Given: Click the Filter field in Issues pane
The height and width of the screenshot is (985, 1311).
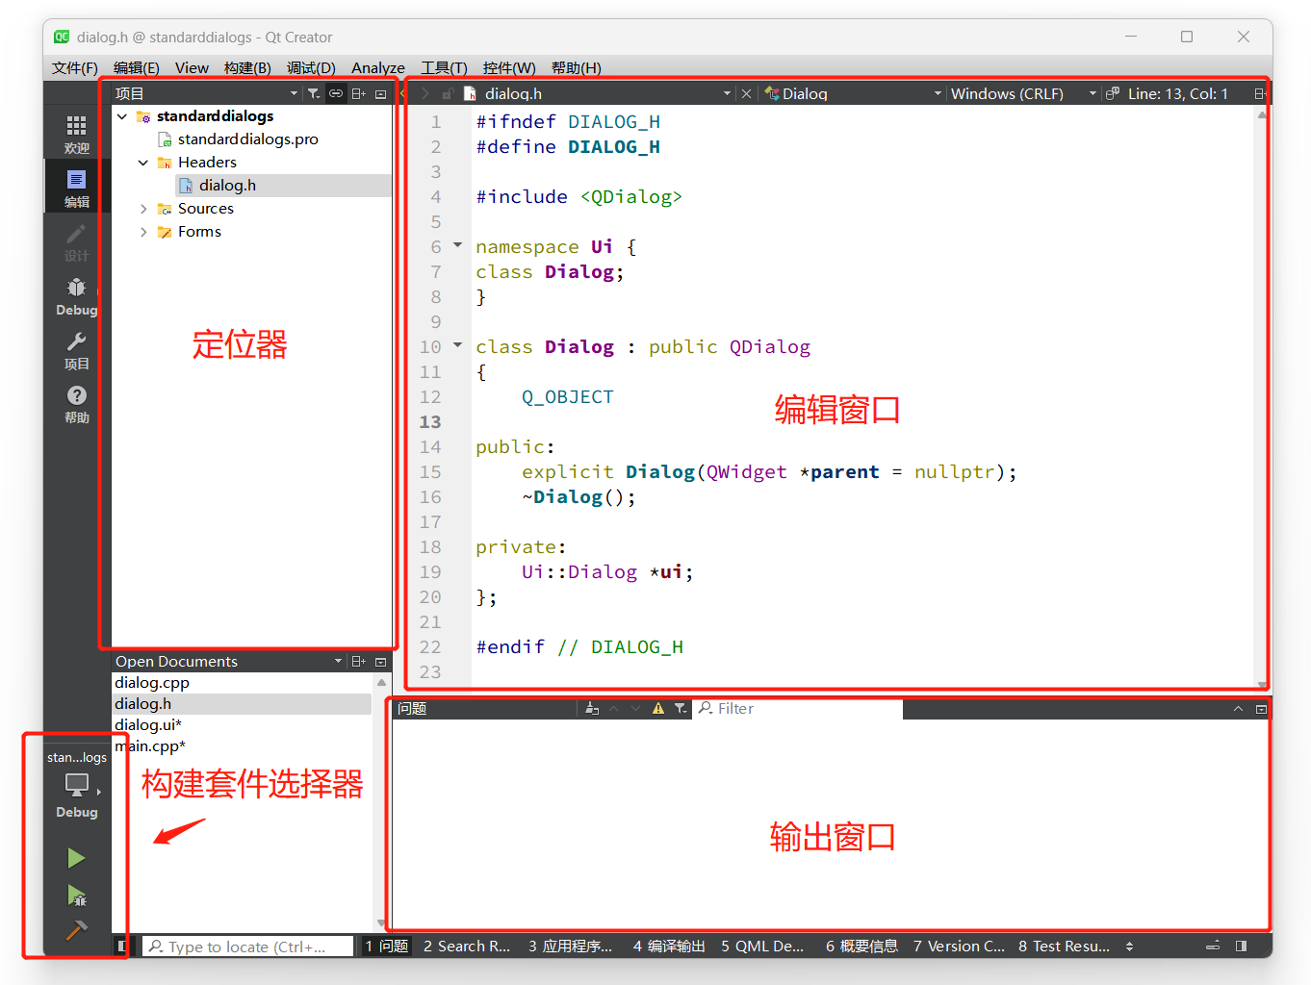Looking at the screenshot, I should click(798, 708).
